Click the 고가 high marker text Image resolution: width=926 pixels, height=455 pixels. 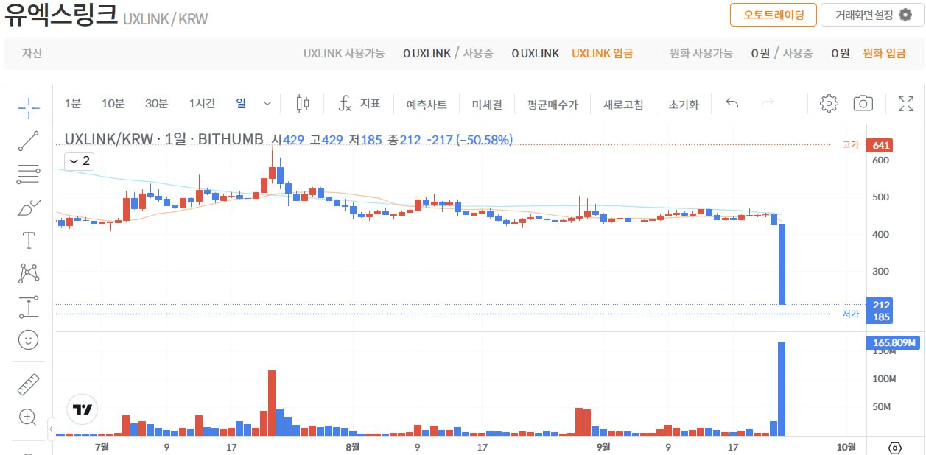[x=850, y=145]
